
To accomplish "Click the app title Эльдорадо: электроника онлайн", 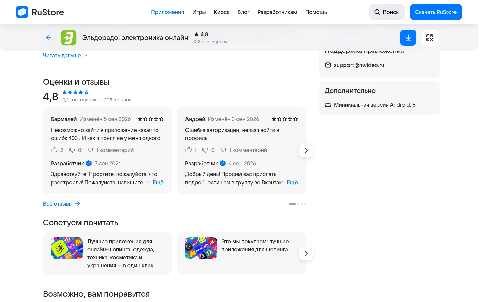I will (x=135, y=38).
